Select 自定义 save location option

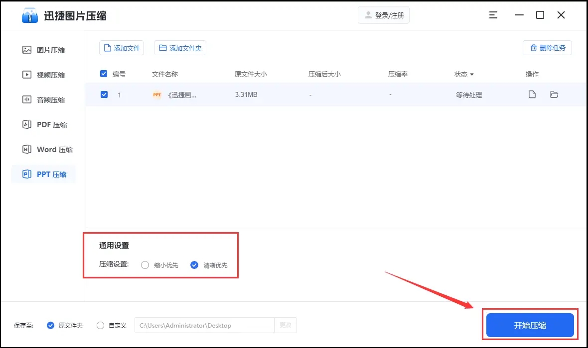click(101, 326)
